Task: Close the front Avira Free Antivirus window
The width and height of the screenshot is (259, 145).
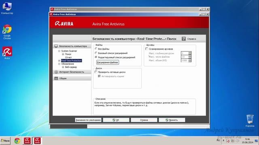Action: point(207,14)
